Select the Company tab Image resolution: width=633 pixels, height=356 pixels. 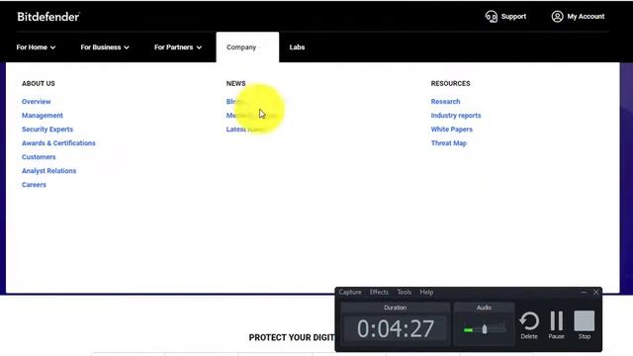(x=247, y=47)
